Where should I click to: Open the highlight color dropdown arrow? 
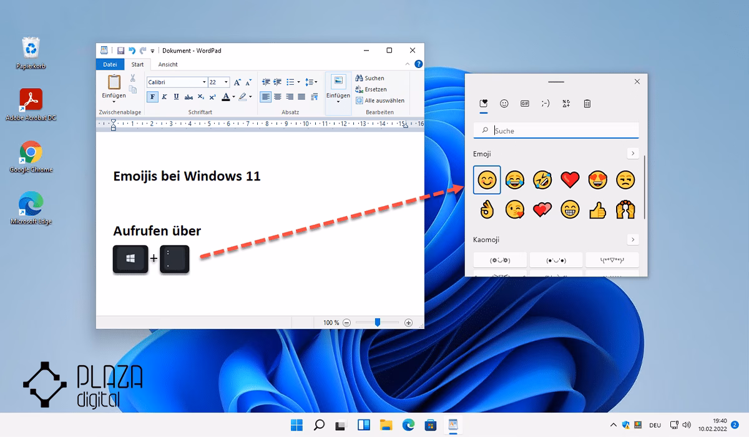click(x=250, y=97)
